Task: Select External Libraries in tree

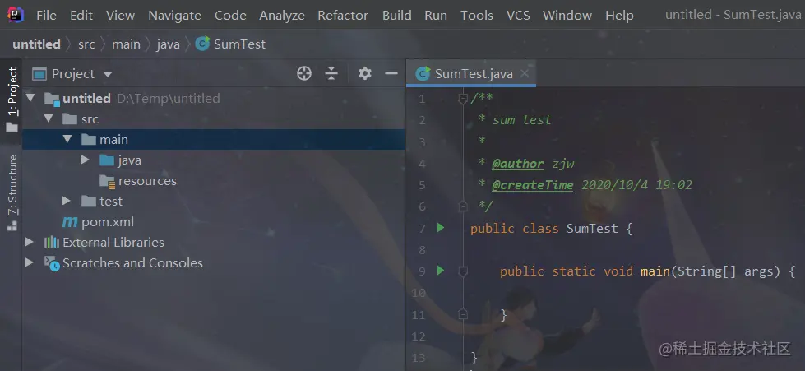Action: point(214,242)
